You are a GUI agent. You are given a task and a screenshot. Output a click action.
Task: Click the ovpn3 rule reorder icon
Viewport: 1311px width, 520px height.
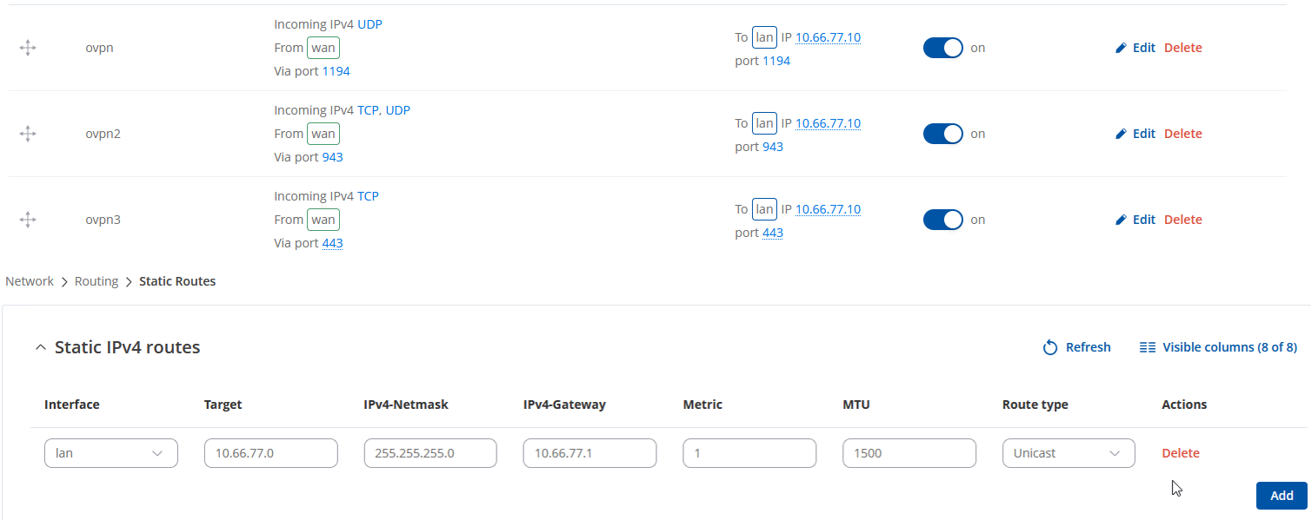(x=28, y=220)
